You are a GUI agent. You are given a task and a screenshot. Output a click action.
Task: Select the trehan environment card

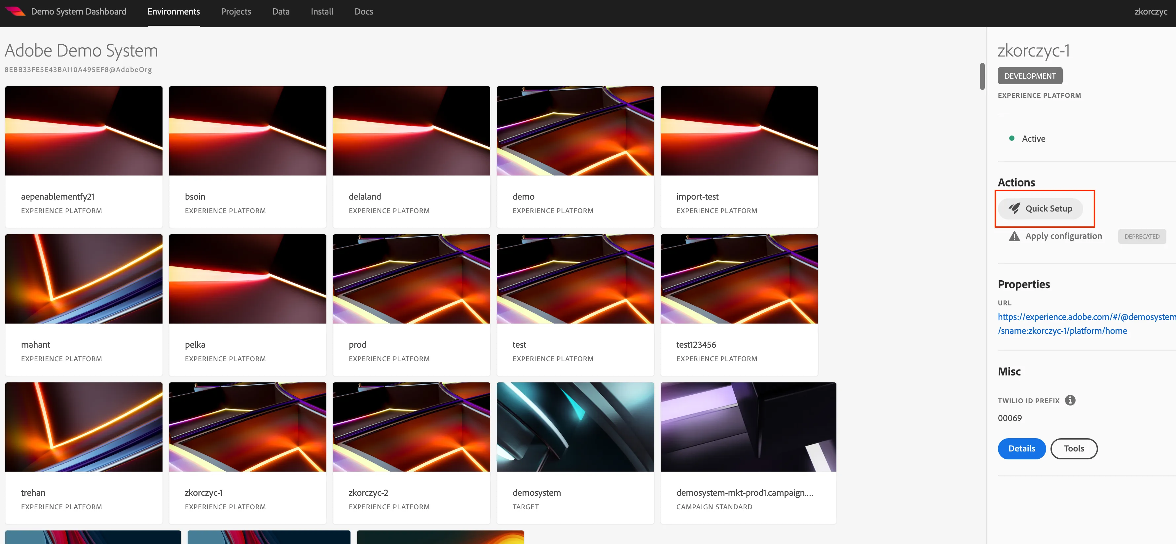(84, 453)
